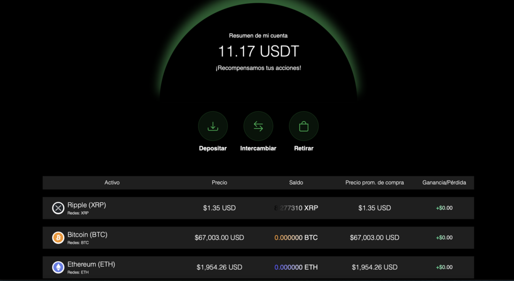Click the Ganancia/Pérdida column header
The width and height of the screenshot is (514, 281).
[444, 183]
